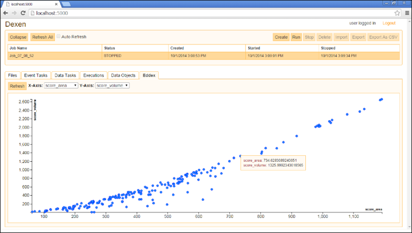
Task: Click the Logout link
Action: 389,23
